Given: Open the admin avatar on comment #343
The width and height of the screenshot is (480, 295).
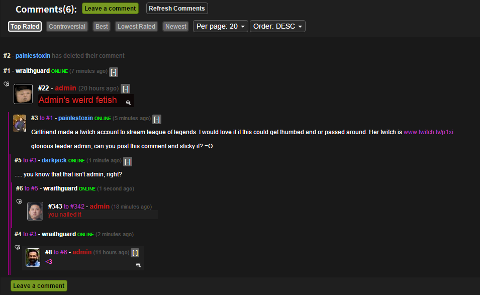Looking at the screenshot, I should [35, 211].
